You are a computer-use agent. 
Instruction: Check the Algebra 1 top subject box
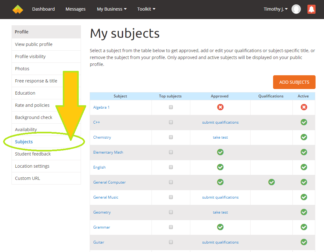pyautogui.click(x=171, y=107)
